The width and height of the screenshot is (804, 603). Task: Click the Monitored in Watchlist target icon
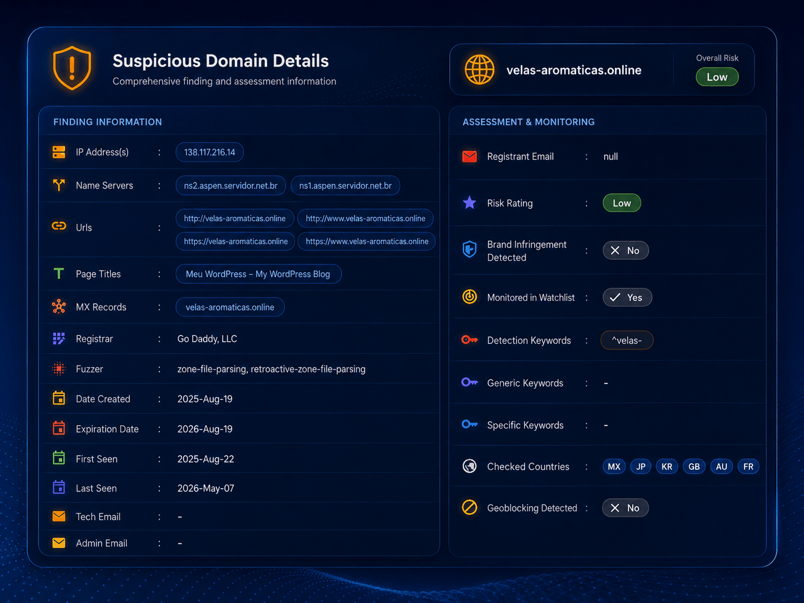470,297
